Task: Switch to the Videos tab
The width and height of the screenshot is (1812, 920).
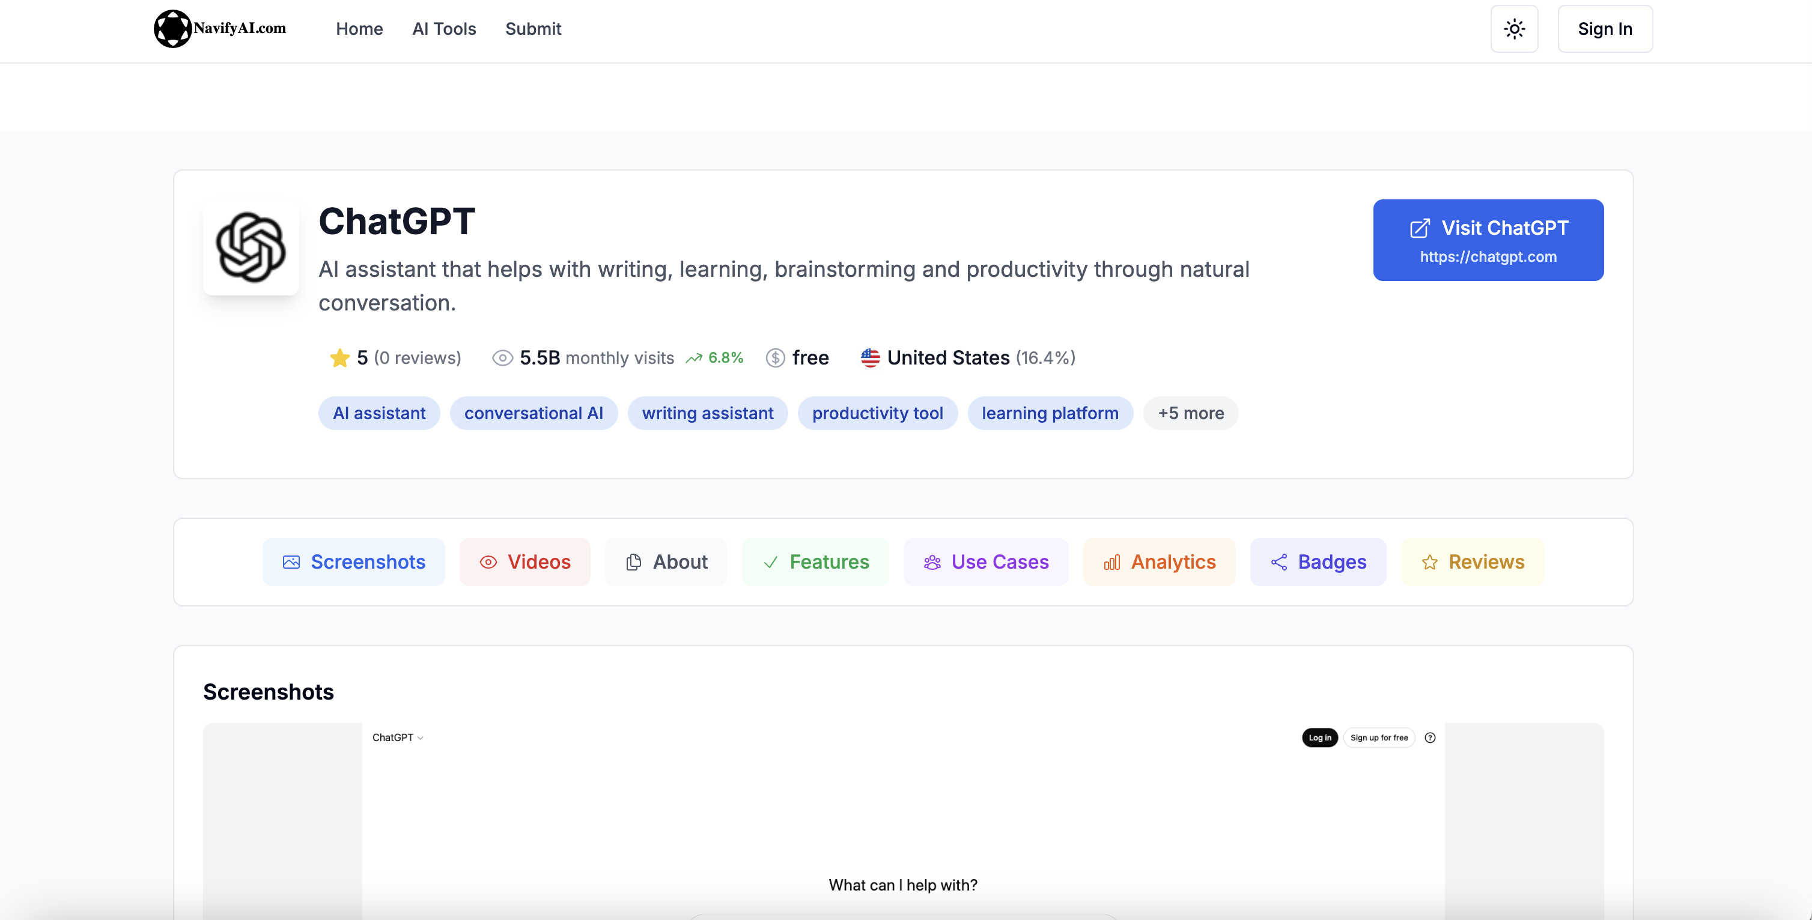Action: 524,562
